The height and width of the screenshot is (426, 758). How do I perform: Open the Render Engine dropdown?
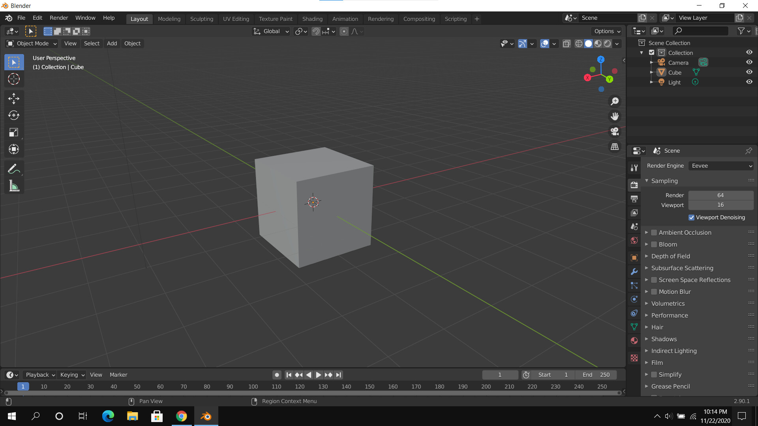(x=721, y=165)
